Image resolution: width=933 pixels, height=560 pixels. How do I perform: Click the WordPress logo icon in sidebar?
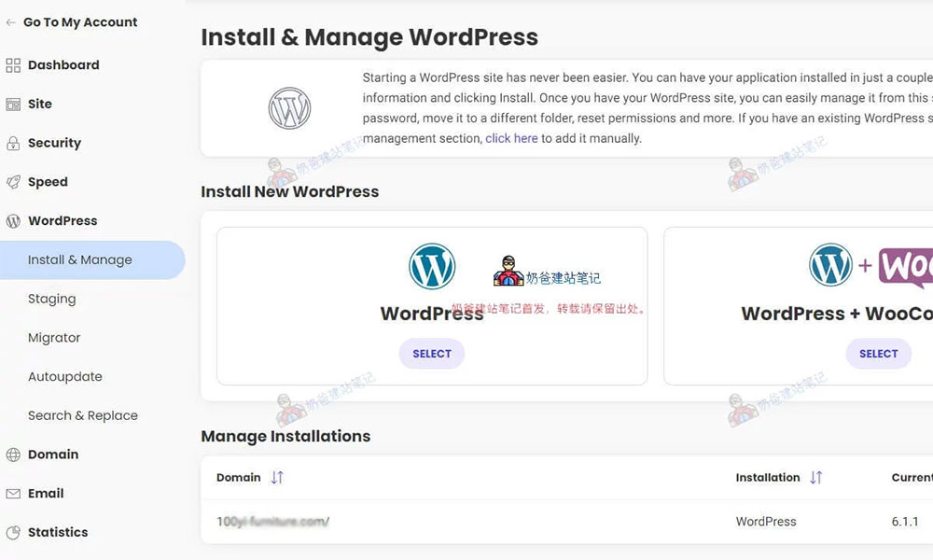click(13, 221)
